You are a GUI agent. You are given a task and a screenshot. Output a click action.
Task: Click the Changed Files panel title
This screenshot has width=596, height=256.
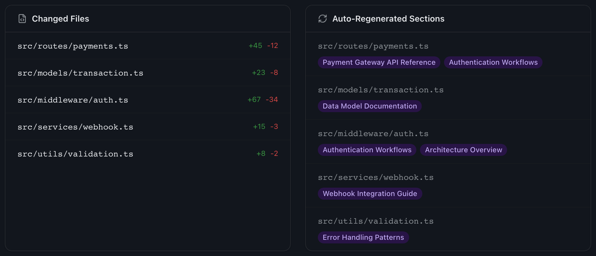[x=60, y=19]
